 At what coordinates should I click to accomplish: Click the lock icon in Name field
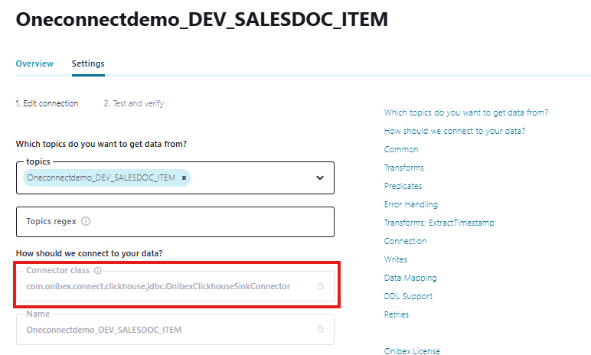[320, 329]
